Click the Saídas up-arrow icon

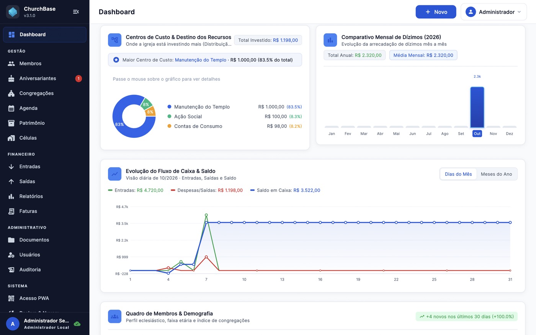(11, 181)
